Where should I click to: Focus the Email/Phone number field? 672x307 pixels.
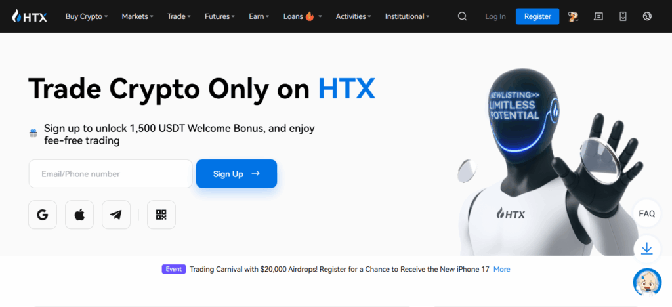pyautogui.click(x=110, y=174)
